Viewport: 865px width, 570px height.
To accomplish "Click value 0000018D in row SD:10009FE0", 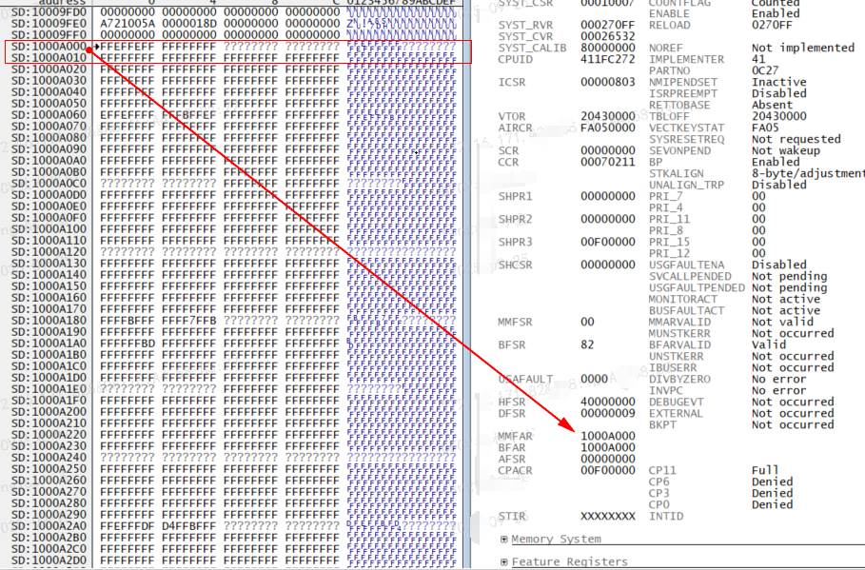I will (x=189, y=24).
